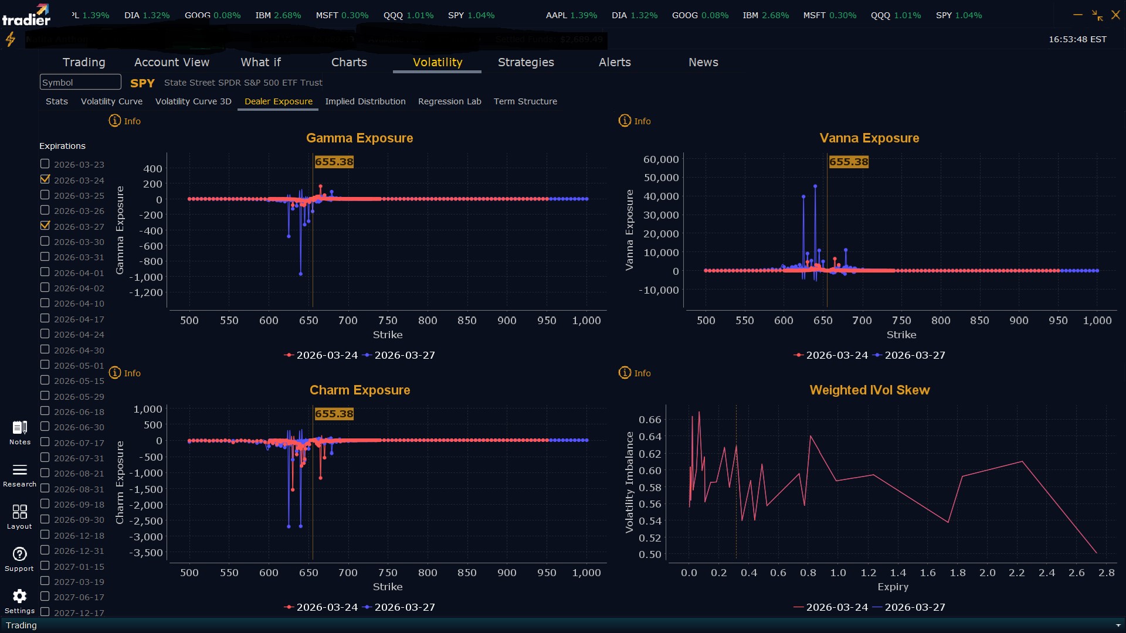Uncheck the 2026-03-24 expiration

[x=45, y=179]
